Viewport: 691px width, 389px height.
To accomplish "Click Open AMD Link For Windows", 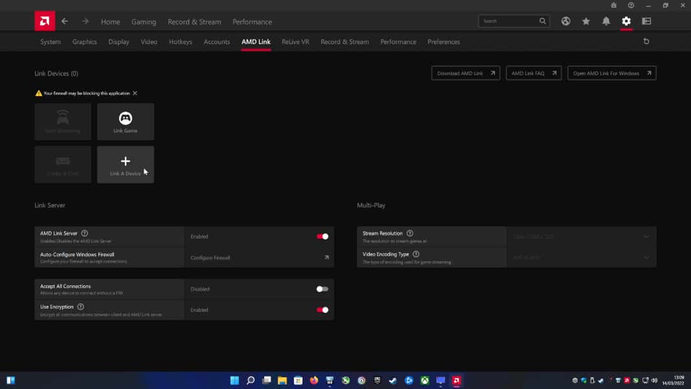I will pyautogui.click(x=612, y=73).
